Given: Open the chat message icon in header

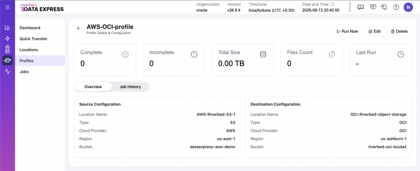Looking at the screenshot, I should point(373,7).
